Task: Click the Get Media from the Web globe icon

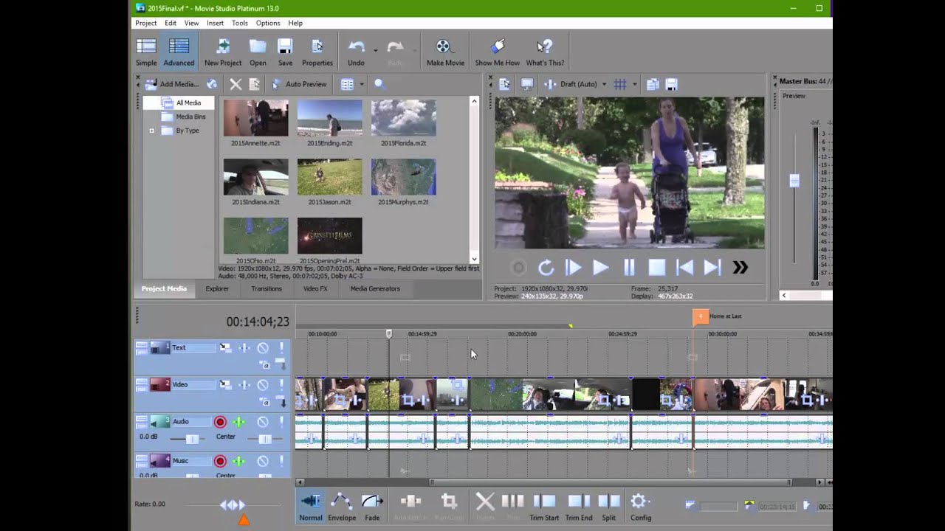Action: (212, 84)
